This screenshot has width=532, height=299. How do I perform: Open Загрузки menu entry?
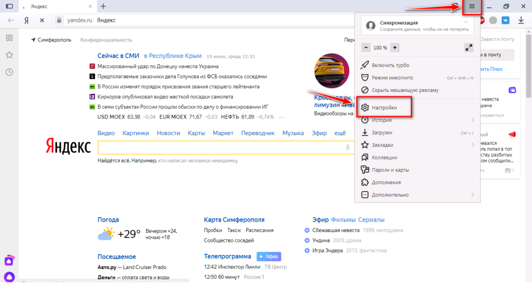point(417,132)
